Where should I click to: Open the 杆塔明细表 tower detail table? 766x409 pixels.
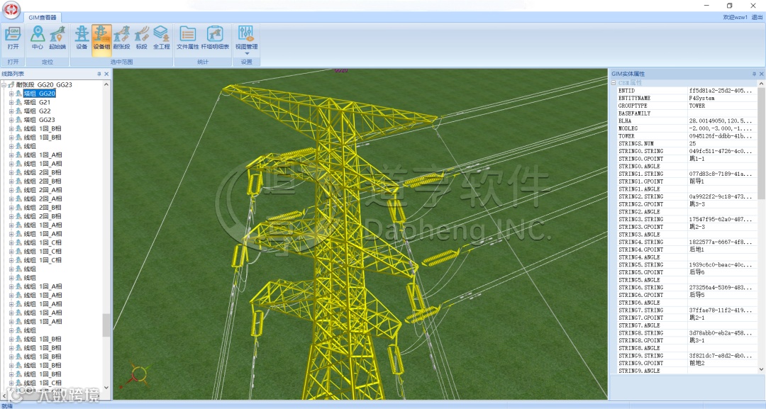215,38
